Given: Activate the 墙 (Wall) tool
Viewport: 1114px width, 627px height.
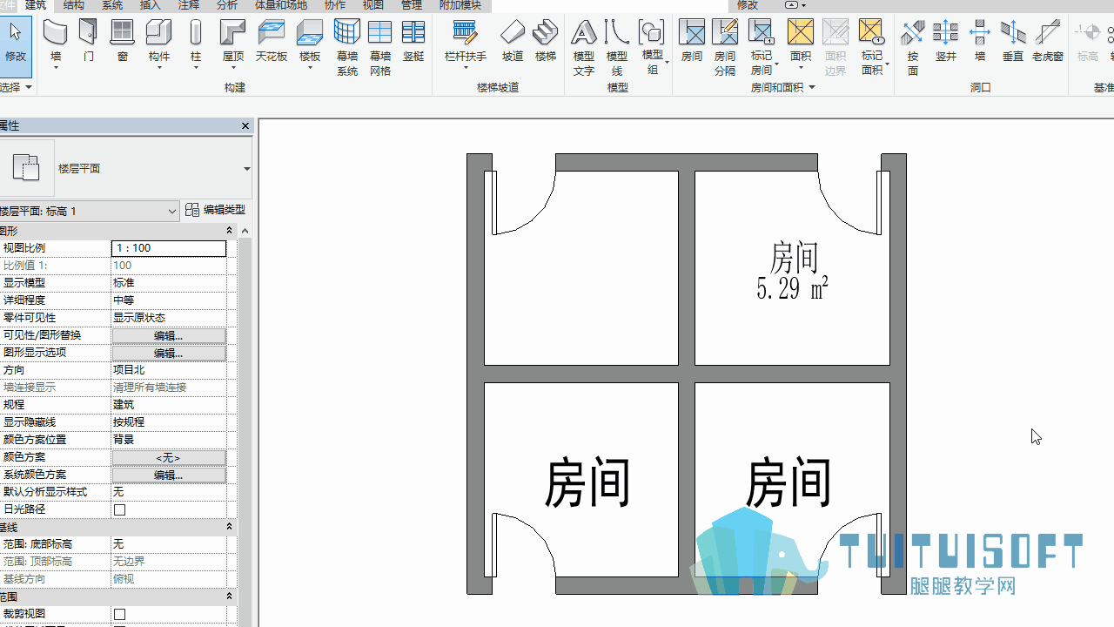Looking at the screenshot, I should tap(56, 43).
